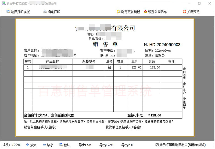Click the 缩放: 100% zoom indicator
Viewport: 215px width, 149px height.
coord(11,145)
